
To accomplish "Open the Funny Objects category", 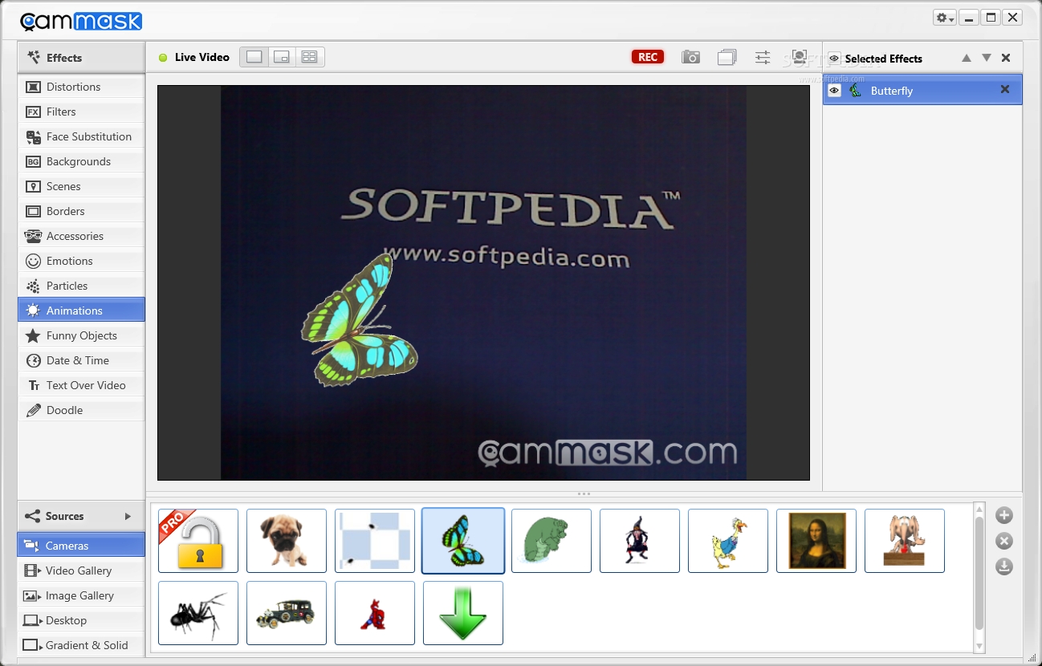I will pyautogui.click(x=81, y=335).
